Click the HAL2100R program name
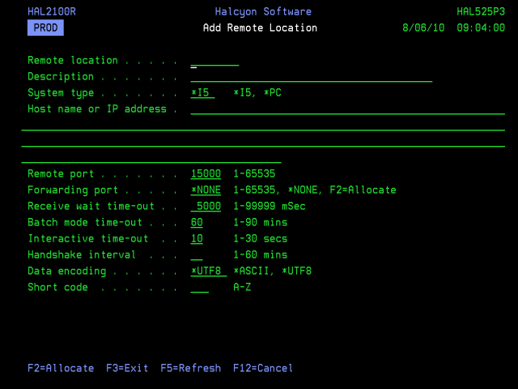This screenshot has height=389, width=518. [x=51, y=12]
